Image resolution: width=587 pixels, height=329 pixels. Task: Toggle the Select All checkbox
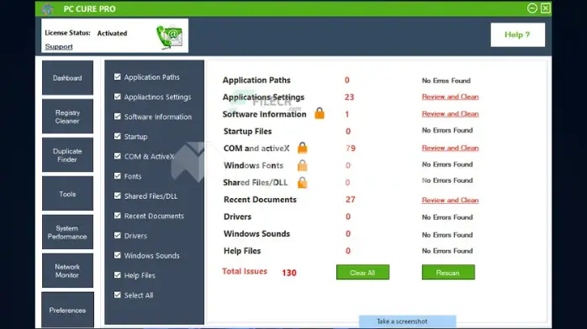(x=118, y=295)
